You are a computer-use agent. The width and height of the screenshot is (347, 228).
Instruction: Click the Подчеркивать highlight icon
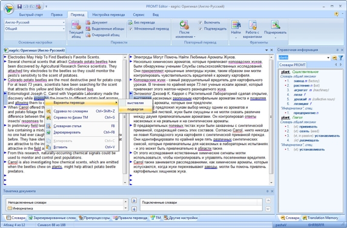[276, 25]
